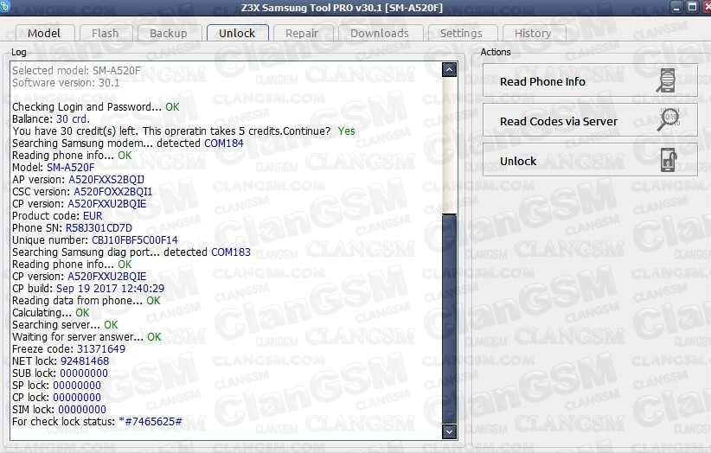The image size is (711, 453).
Task: Select the Unlock tab
Action: click(237, 33)
